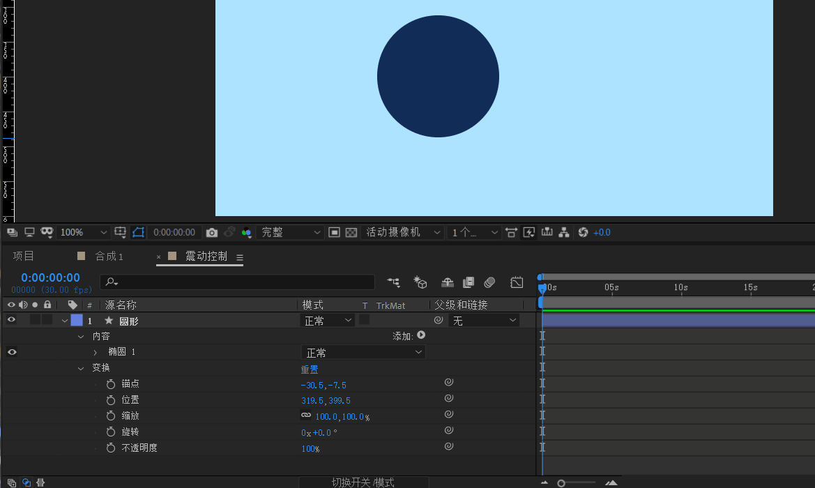This screenshot has height=488, width=815.
Task: Toggle scale constrain proportions link
Action: 306,415
